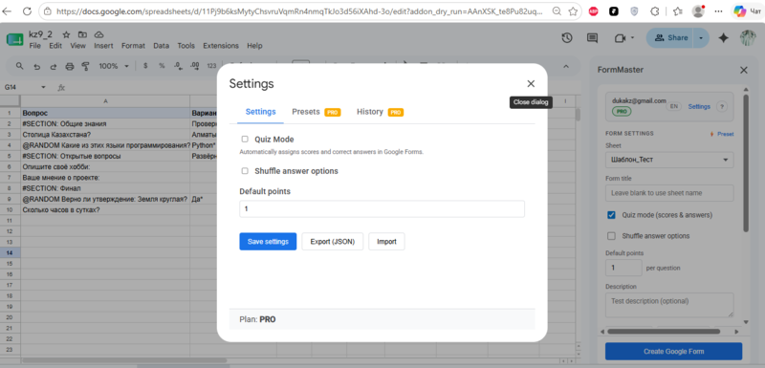The image size is (765, 368).
Task: Click the zoom magnifier in address bar
Action: coord(557,11)
